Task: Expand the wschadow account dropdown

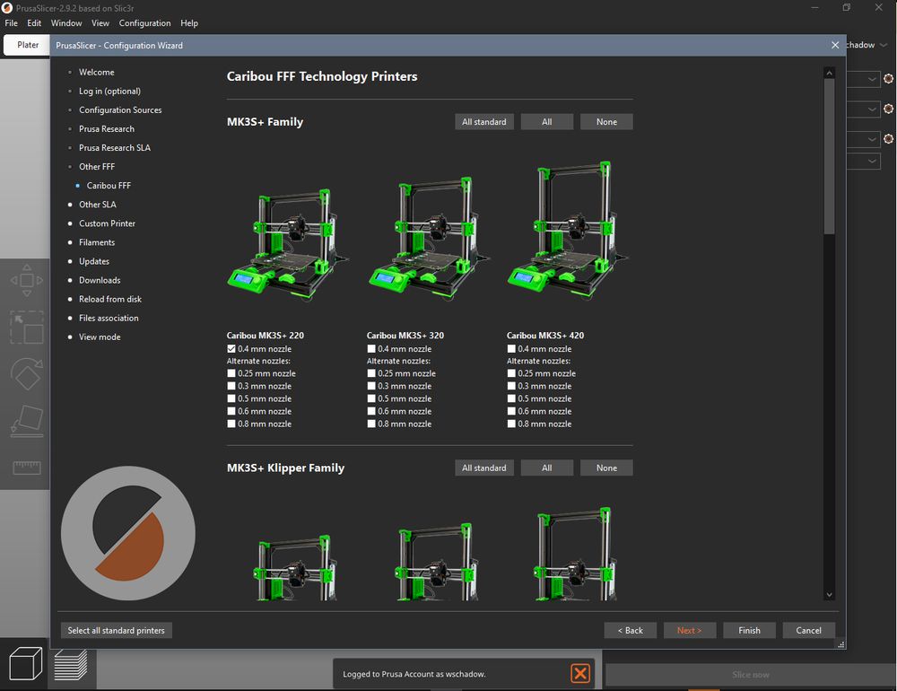Action: pyautogui.click(x=883, y=45)
